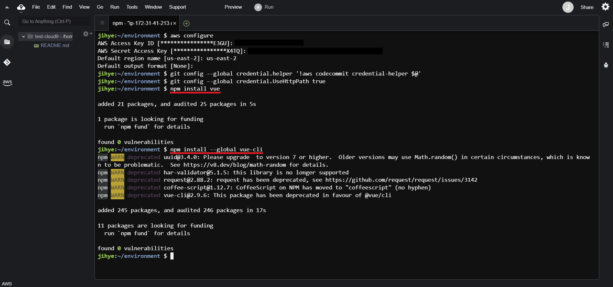Click the terminal cursor at prompt
Viewport: 613px width, 287px height.
point(172,256)
